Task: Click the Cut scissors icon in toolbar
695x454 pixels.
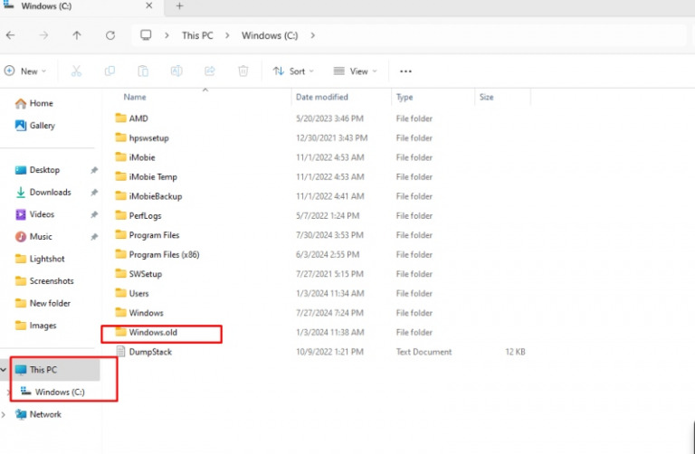Action: coord(76,71)
